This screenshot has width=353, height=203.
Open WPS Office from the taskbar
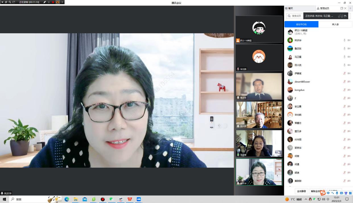pos(130,199)
